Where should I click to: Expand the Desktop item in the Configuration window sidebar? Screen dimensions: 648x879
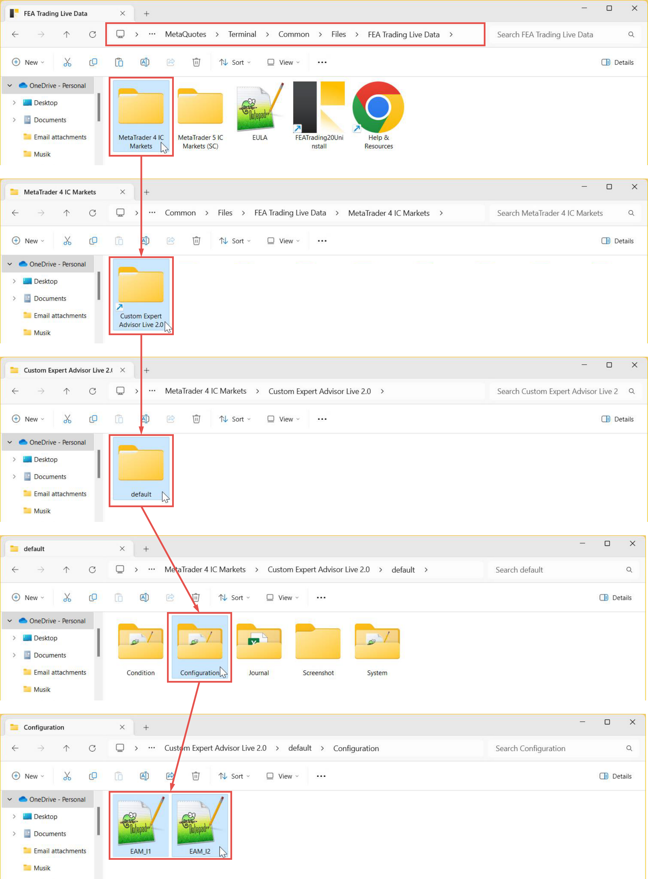(x=14, y=816)
